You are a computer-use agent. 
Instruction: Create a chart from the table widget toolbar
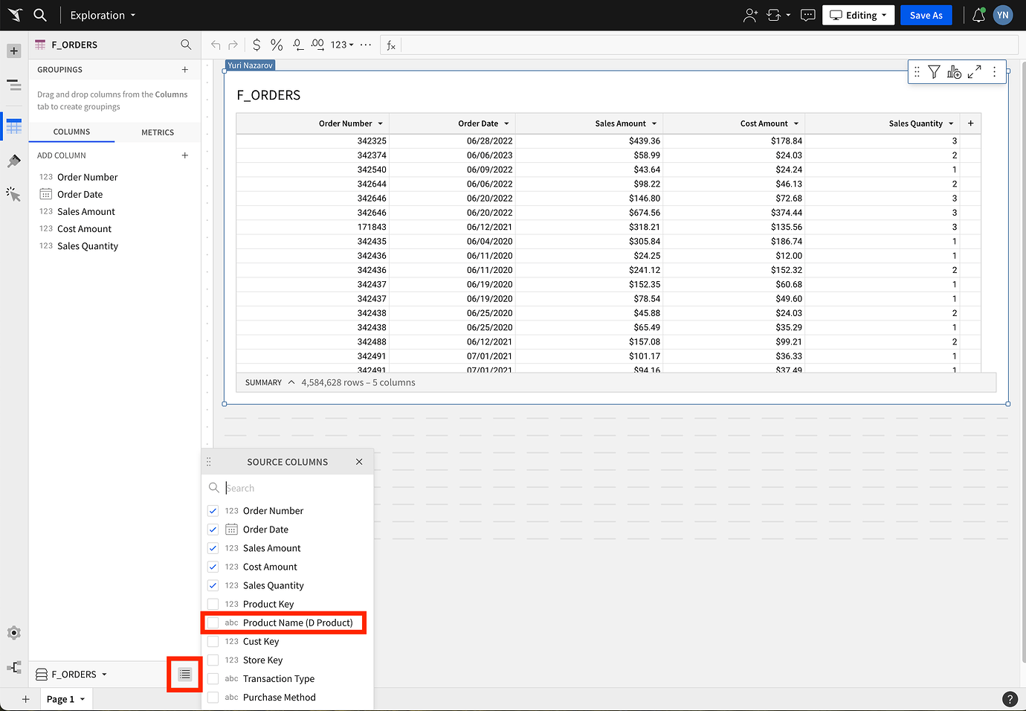tap(954, 71)
